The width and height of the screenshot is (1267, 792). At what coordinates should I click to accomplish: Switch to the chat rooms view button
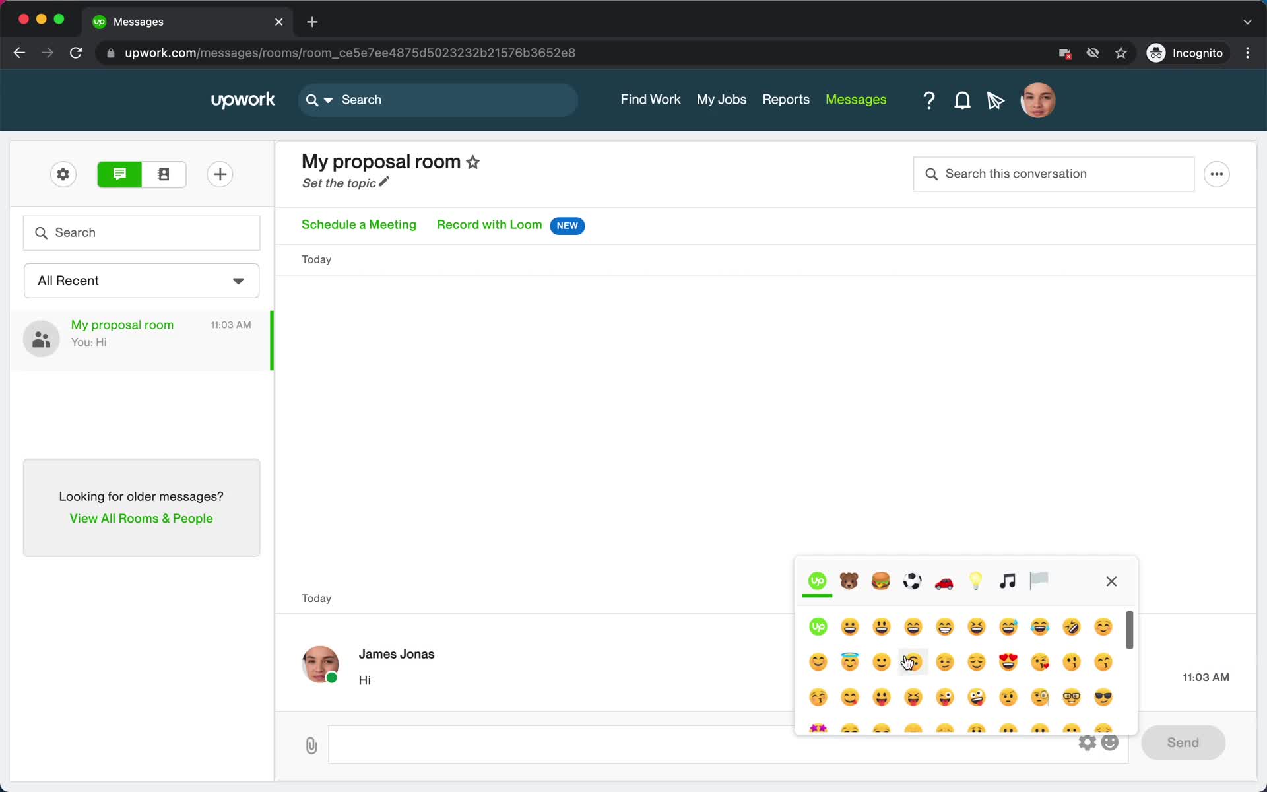[119, 174]
